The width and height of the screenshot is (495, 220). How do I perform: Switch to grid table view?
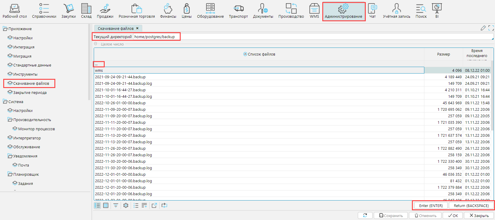(x=106, y=206)
